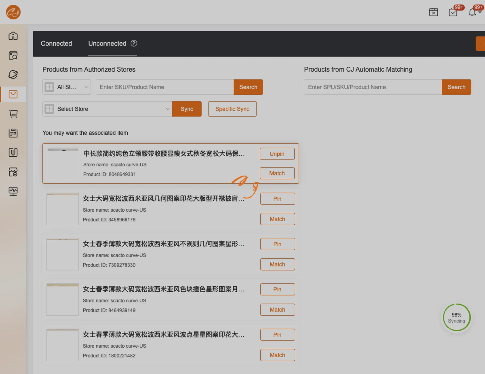
Task: Open the notification bell icon
Action: pos(472,12)
